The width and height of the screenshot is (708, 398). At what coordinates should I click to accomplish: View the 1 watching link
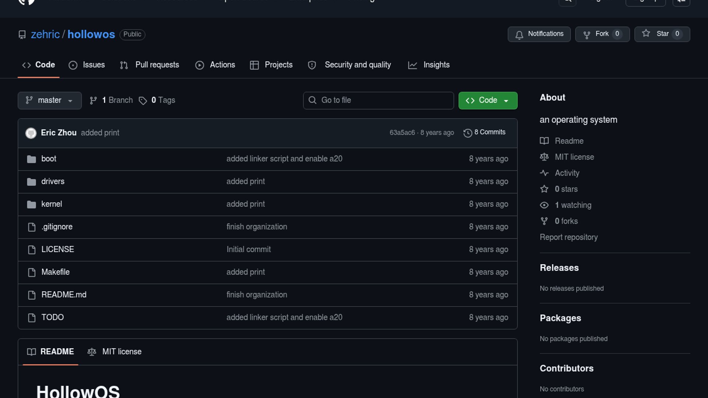(x=573, y=205)
